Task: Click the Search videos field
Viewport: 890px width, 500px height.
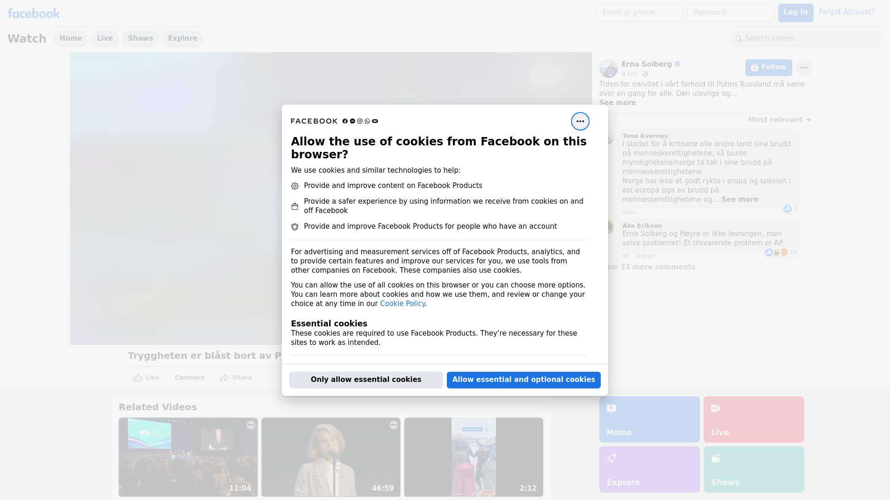Action: [x=807, y=39]
